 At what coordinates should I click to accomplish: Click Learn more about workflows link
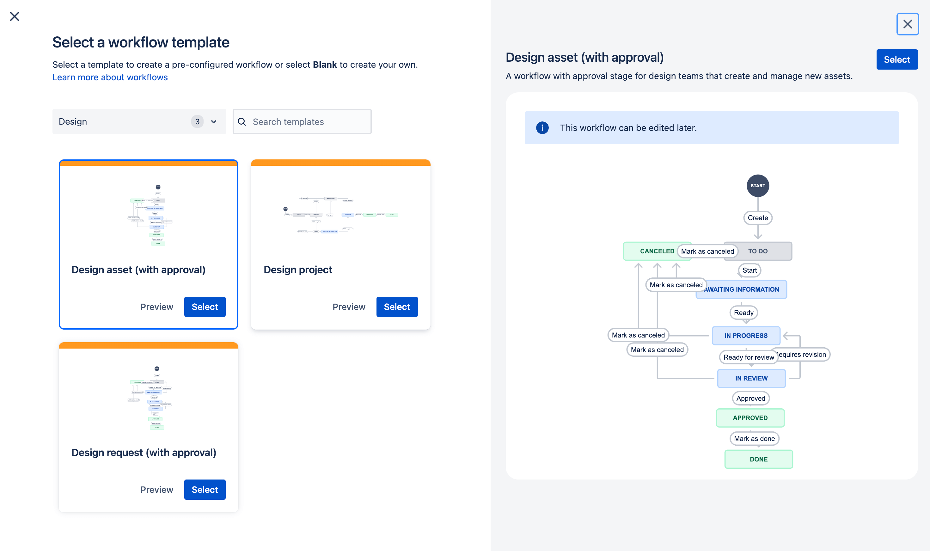pos(110,77)
